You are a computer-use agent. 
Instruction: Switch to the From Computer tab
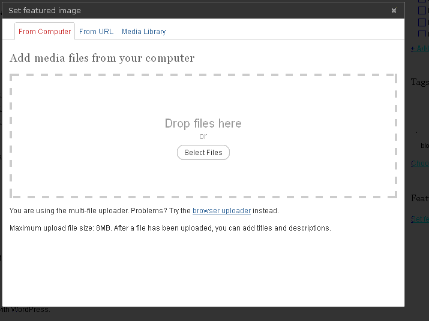tap(44, 32)
